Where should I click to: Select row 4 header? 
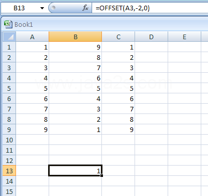9,78
